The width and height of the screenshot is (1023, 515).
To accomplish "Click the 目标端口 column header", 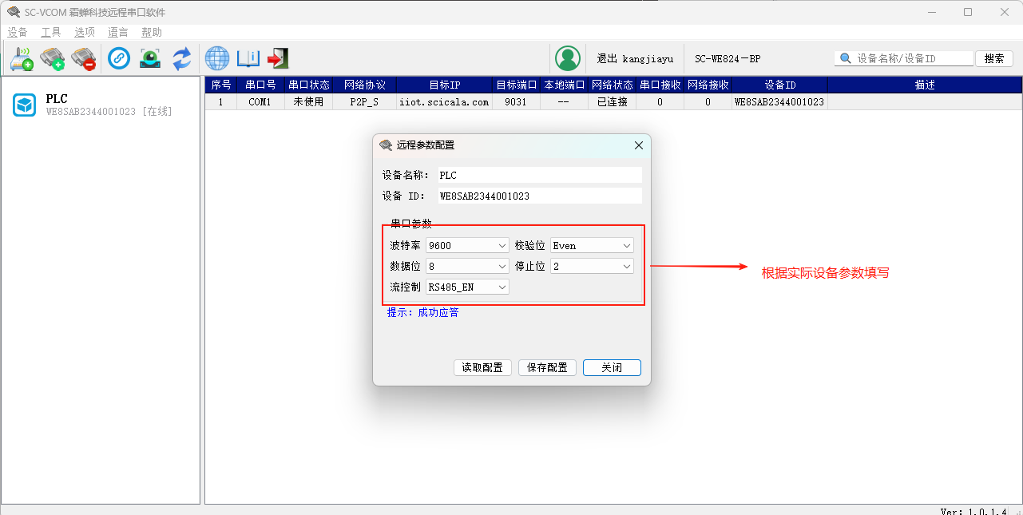I will click(x=516, y=85).
